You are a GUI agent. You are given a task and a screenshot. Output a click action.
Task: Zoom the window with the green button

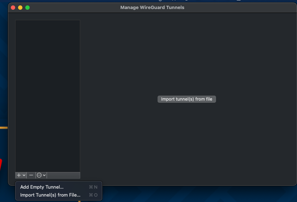(x=27, y=8)
